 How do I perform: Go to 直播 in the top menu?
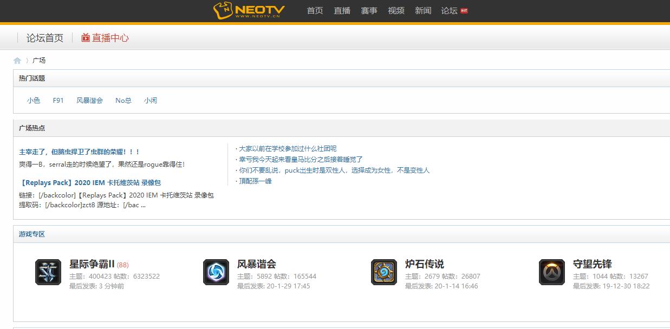(x=342, y=11)
